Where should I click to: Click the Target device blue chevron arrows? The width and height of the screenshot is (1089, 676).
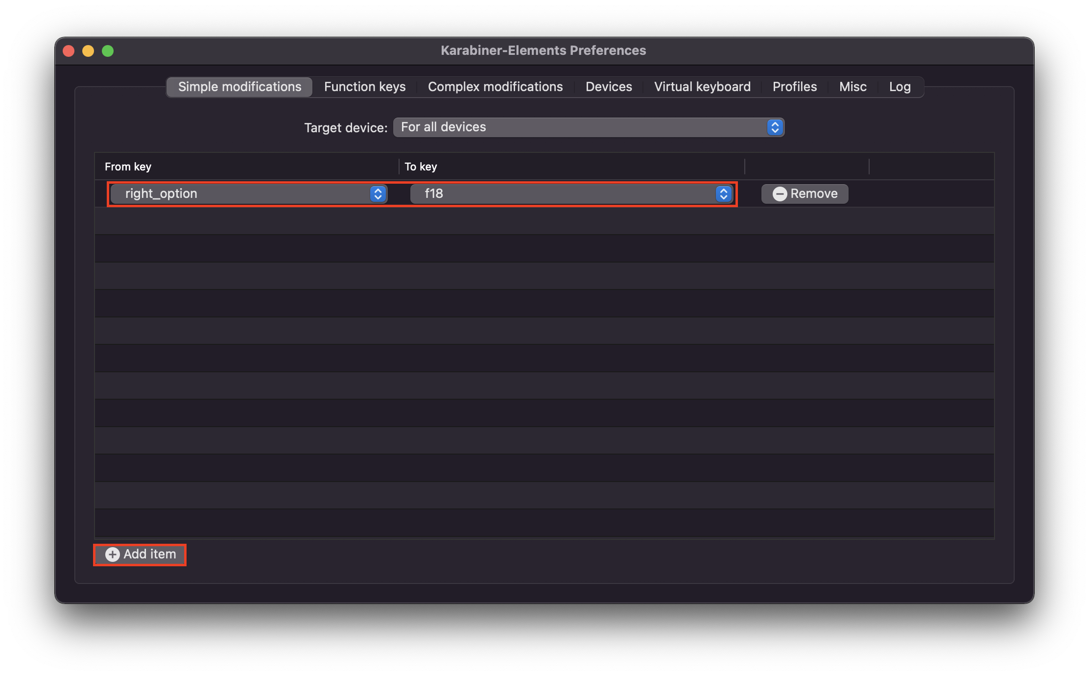(x=775, y=127)
